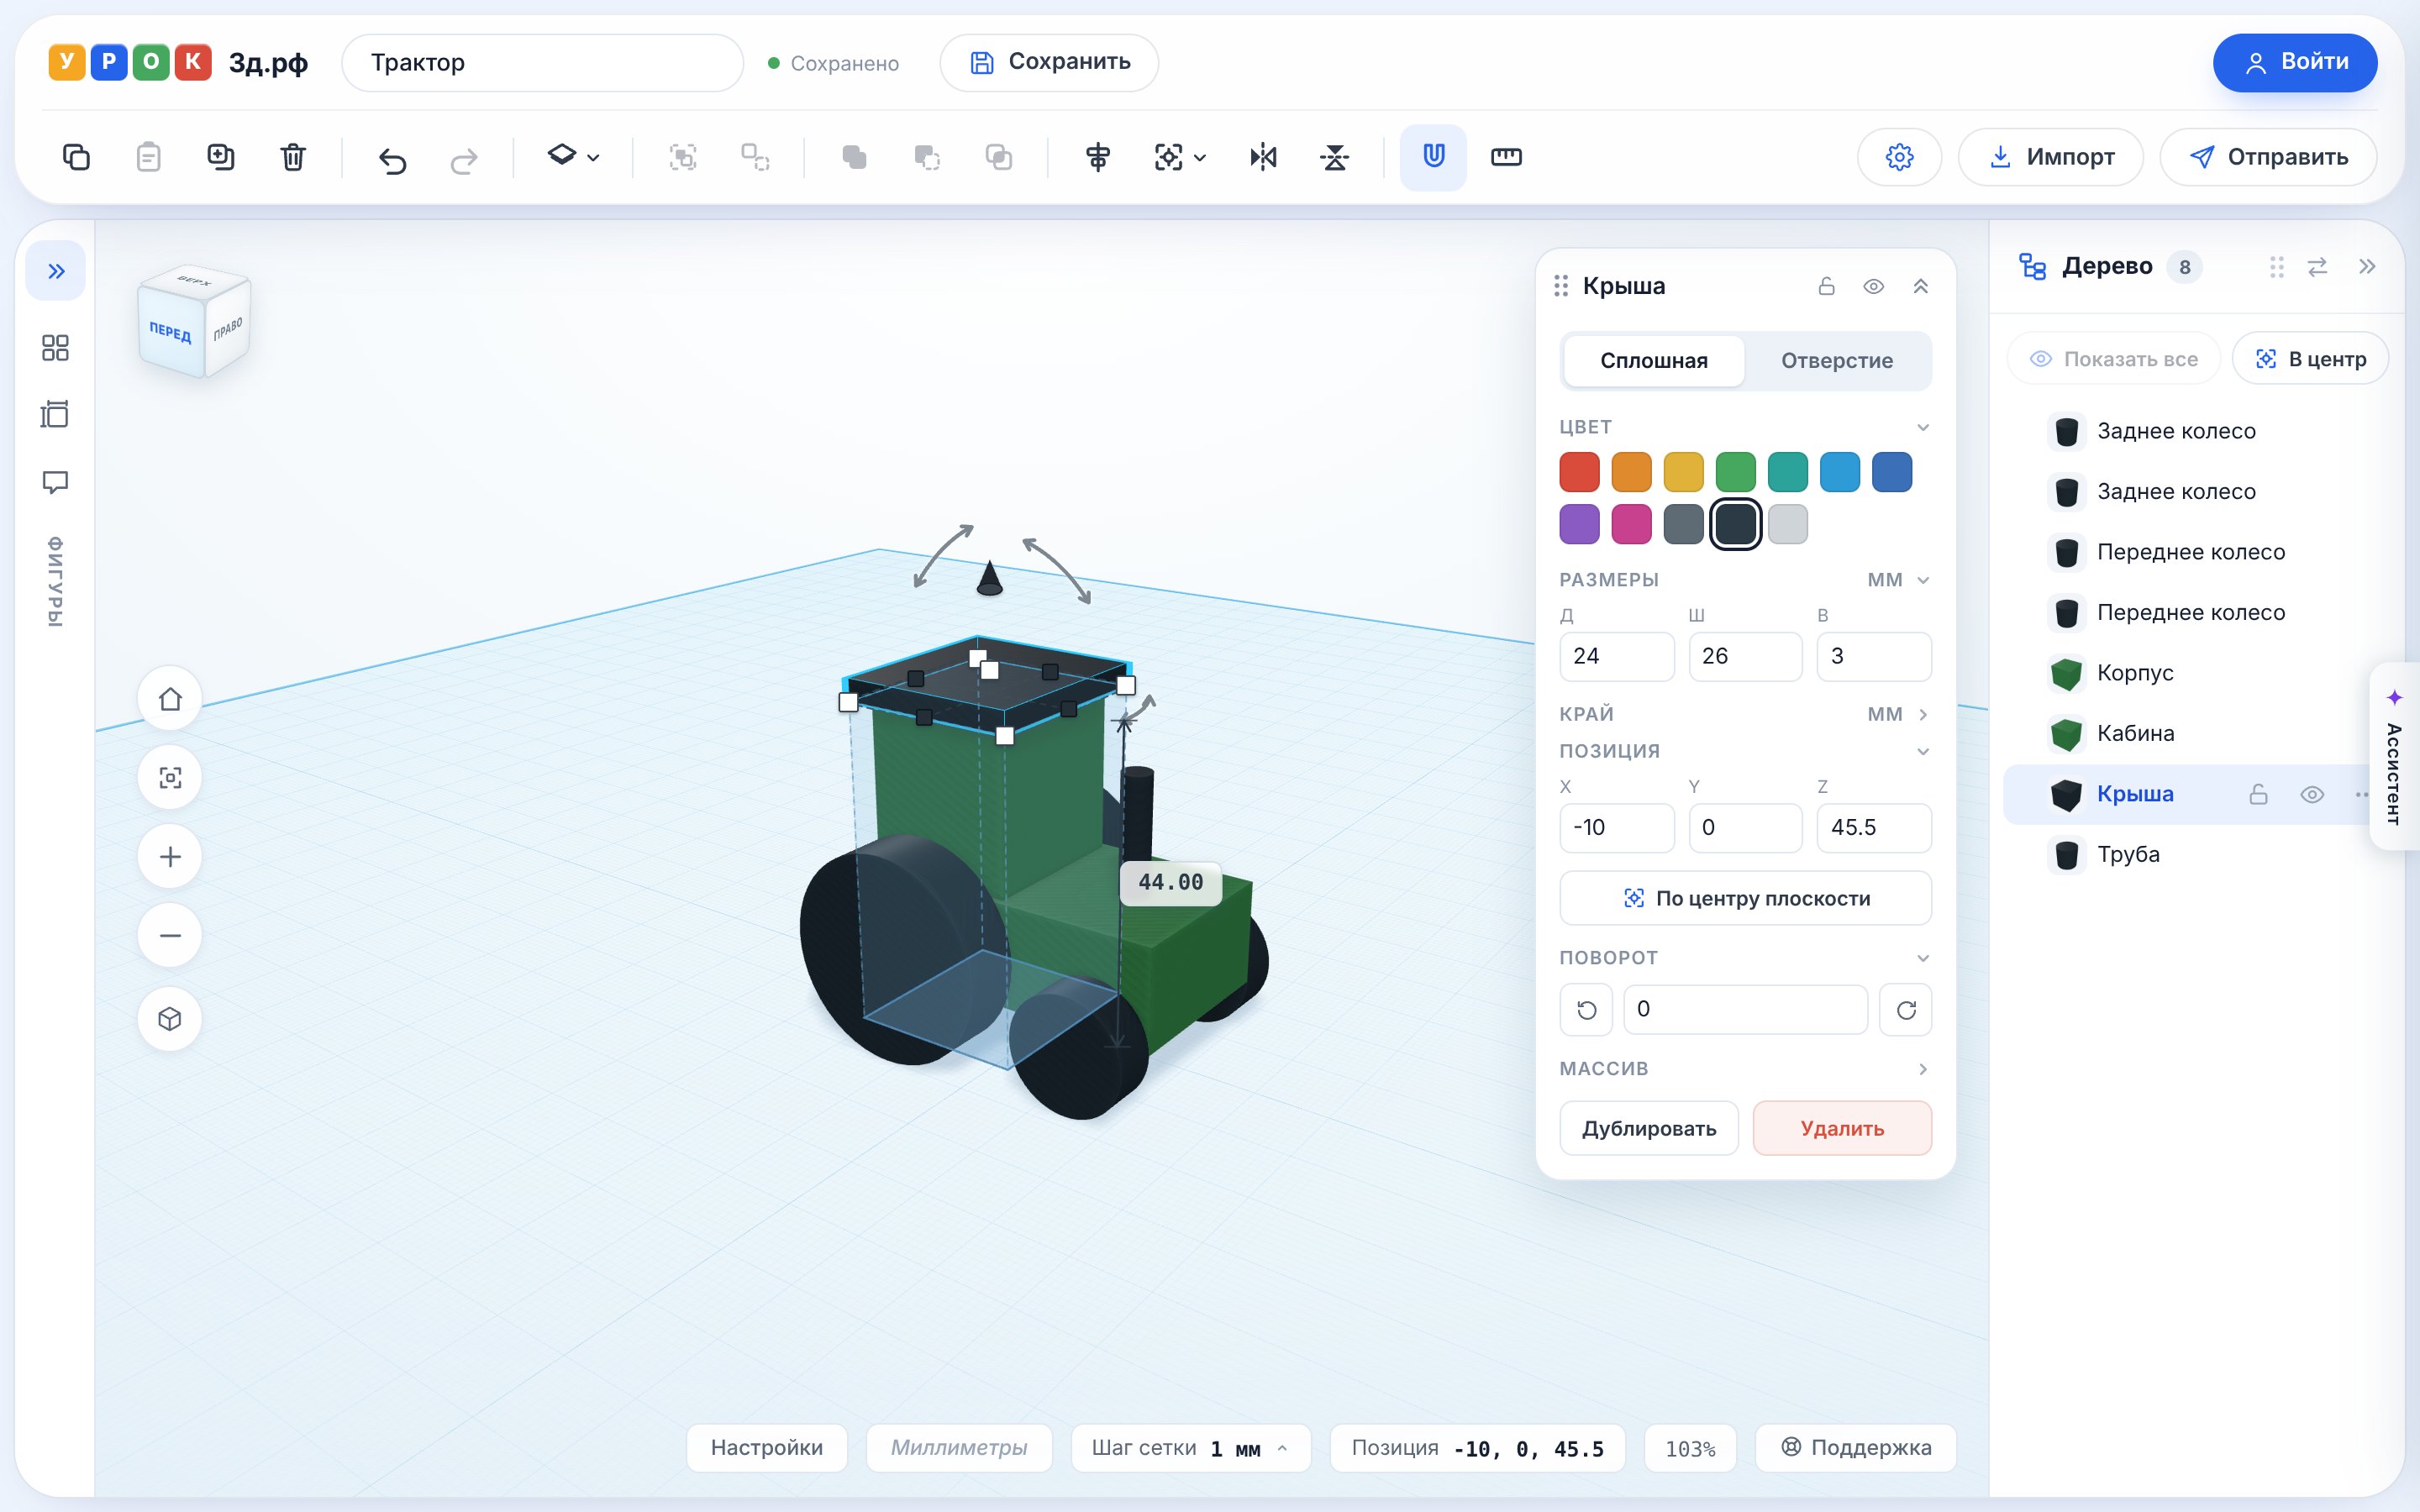Undo the last action
Screen dimensions: 2420x1512
tap(392, 159)
